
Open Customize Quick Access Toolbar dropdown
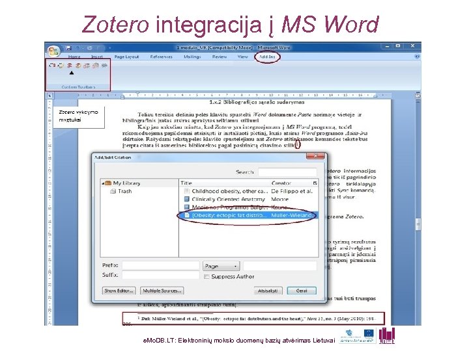110,47
